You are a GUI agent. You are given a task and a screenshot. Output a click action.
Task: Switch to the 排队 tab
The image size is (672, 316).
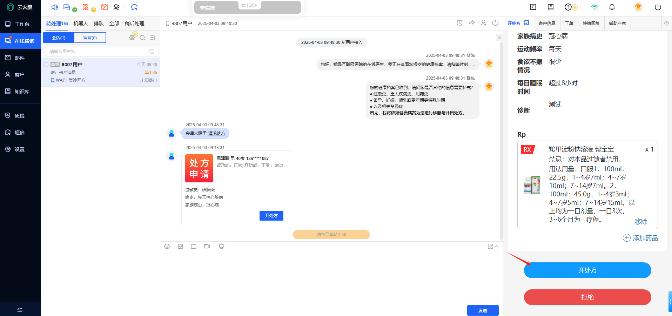coord(99,23)
